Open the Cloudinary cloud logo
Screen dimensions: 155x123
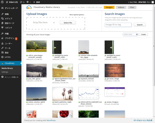29,7
